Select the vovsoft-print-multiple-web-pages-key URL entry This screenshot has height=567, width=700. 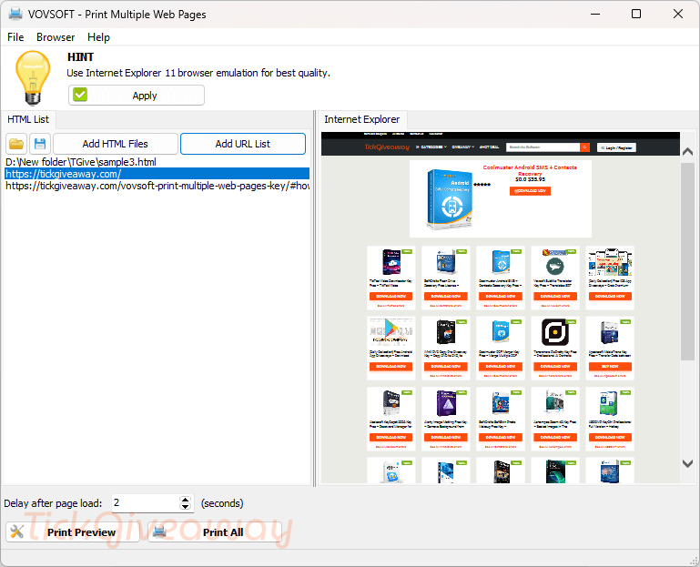157,186
